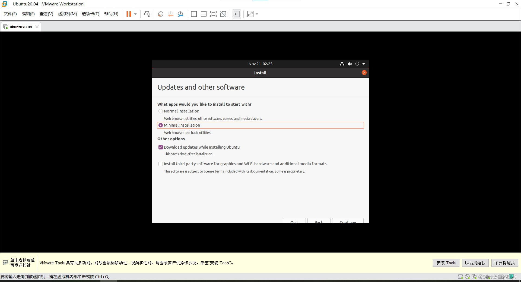Select Minimal installation radio button
Viewport: 521px width, 282px height.
pos(161,125)
